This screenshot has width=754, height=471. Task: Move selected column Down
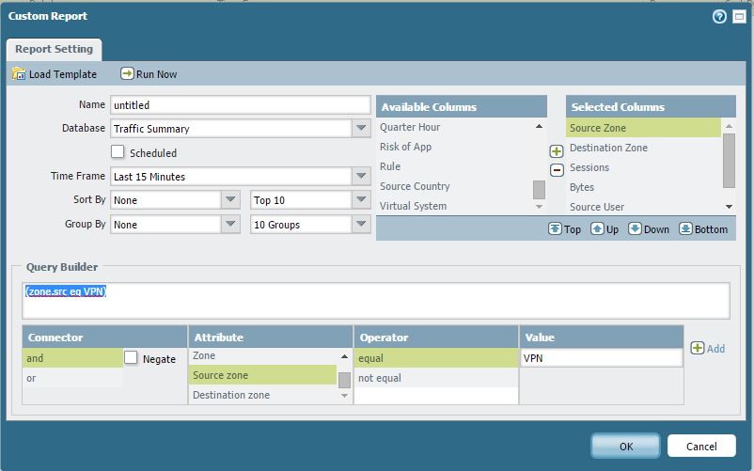649,229
